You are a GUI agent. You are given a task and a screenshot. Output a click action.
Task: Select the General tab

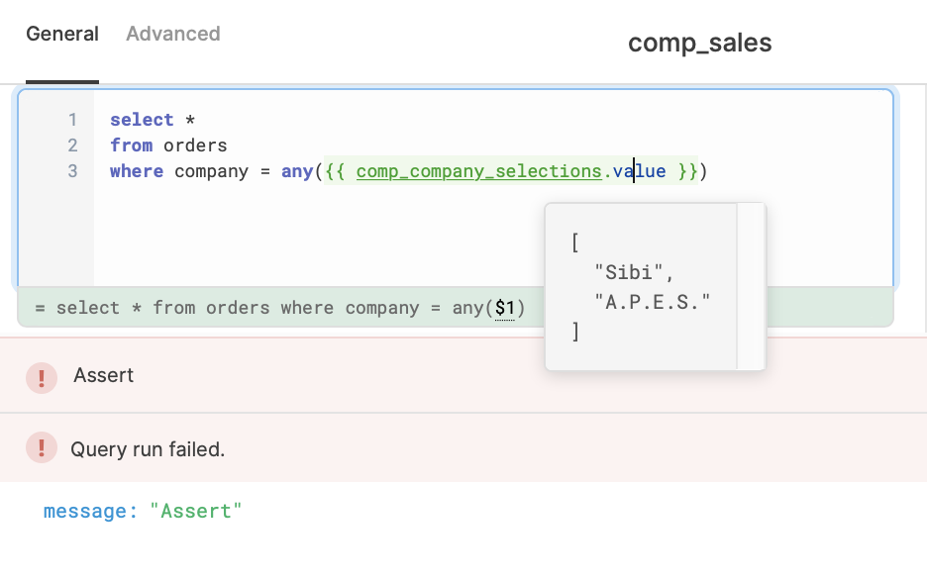pyautogui.click(x=62, y=34)
